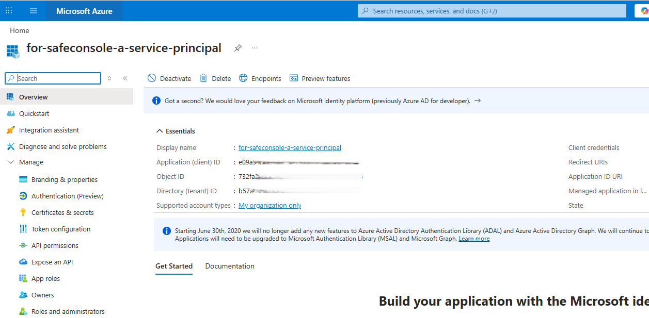
Task: Click the app registration icon beside the title
Action: tap(13, 51)
